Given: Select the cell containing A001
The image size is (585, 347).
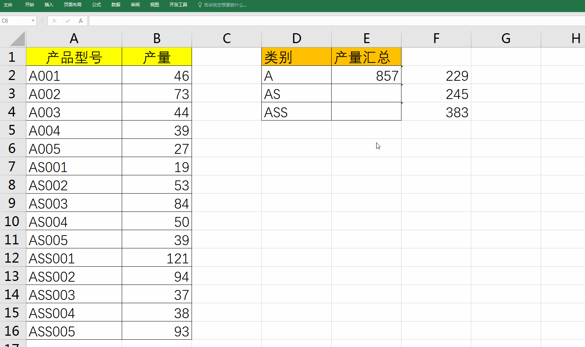Looking at the screenshot, I should pos(74,75).
